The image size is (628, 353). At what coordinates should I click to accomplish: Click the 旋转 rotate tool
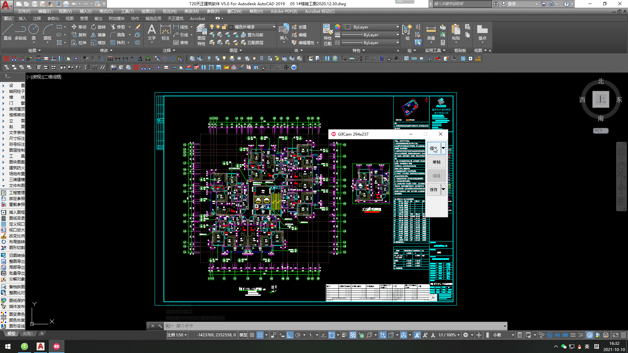coord(98,27)
